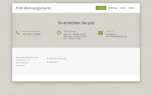Open the Datenschutzerklärung link

58,59
